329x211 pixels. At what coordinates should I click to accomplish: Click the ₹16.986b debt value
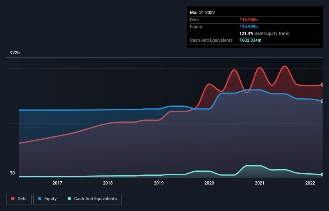click(x=248, y=20)
